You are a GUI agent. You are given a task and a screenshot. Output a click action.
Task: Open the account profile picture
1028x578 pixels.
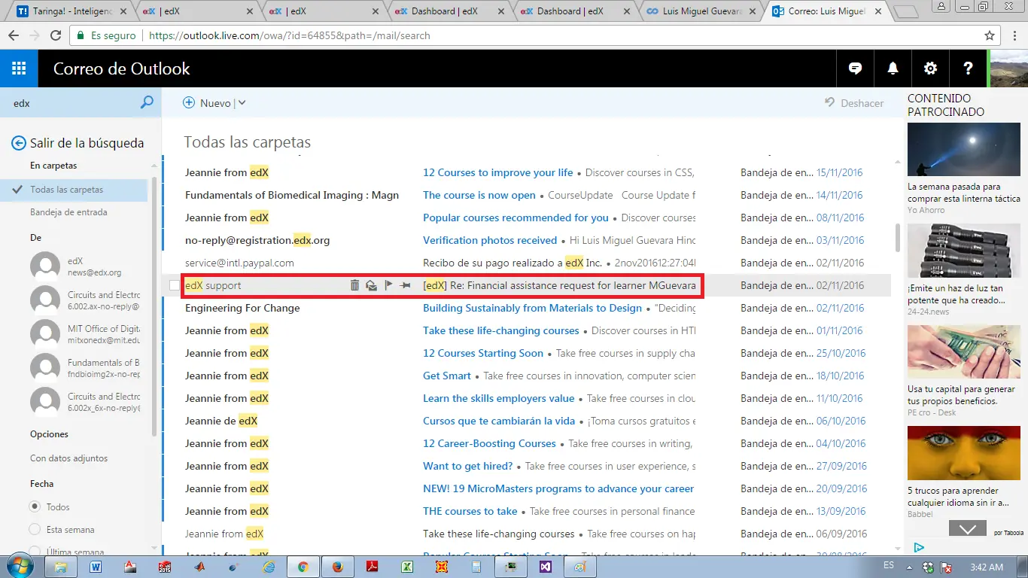point(1008,68)
